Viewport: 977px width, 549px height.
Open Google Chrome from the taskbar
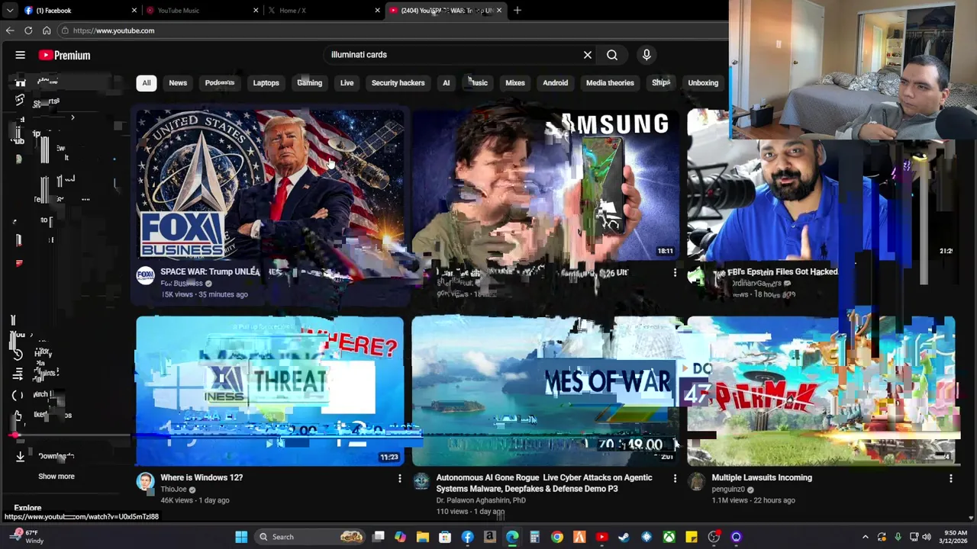point(557,537)
